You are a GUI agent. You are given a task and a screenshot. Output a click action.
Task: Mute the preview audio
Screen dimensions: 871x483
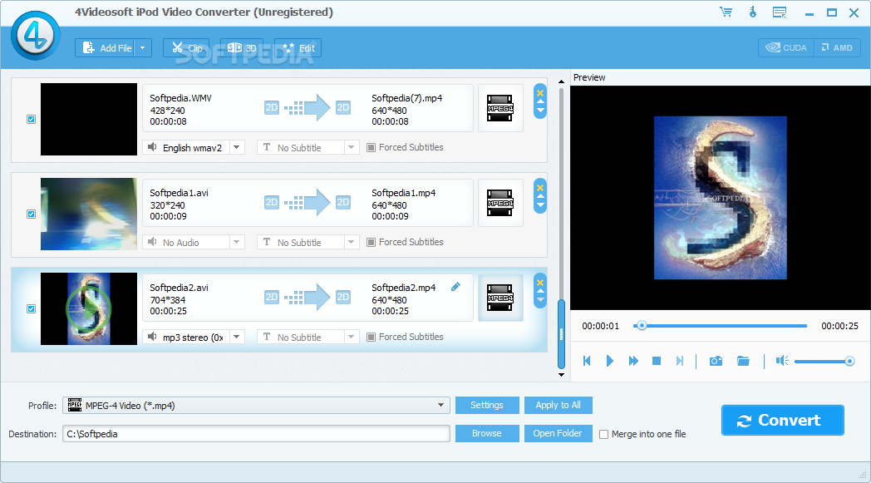pyautogui.click(x=782, y=362)
